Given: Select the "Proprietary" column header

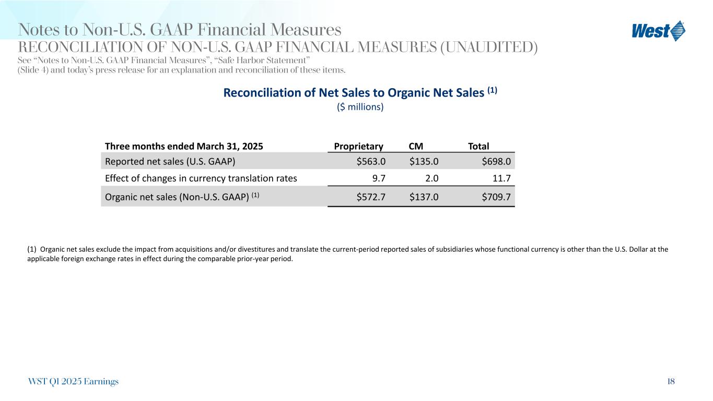Looking at the screenshot, I should pyautogui.click(x=359, y=146).
